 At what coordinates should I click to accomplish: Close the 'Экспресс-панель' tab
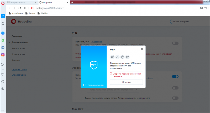[x=35, y=3]
